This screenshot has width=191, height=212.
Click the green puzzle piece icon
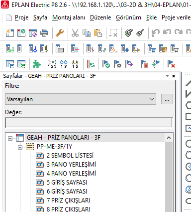tap(37, 64)
